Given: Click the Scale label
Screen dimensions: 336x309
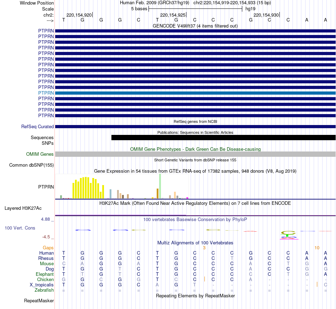Looking at the screenshot, I should (x=48, y=9).
